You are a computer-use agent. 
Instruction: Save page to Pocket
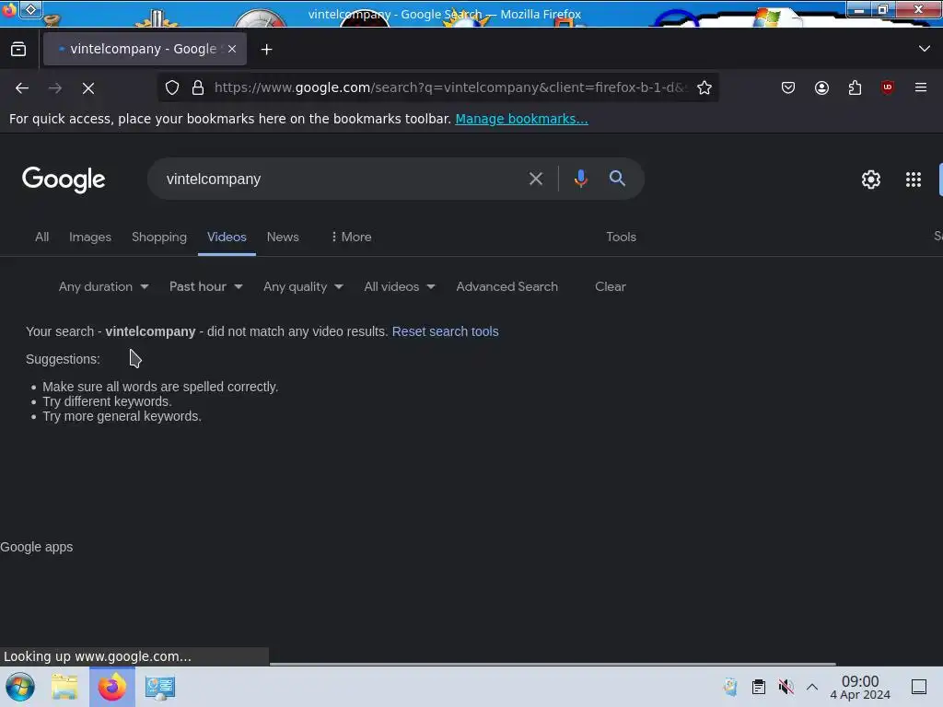788,87
